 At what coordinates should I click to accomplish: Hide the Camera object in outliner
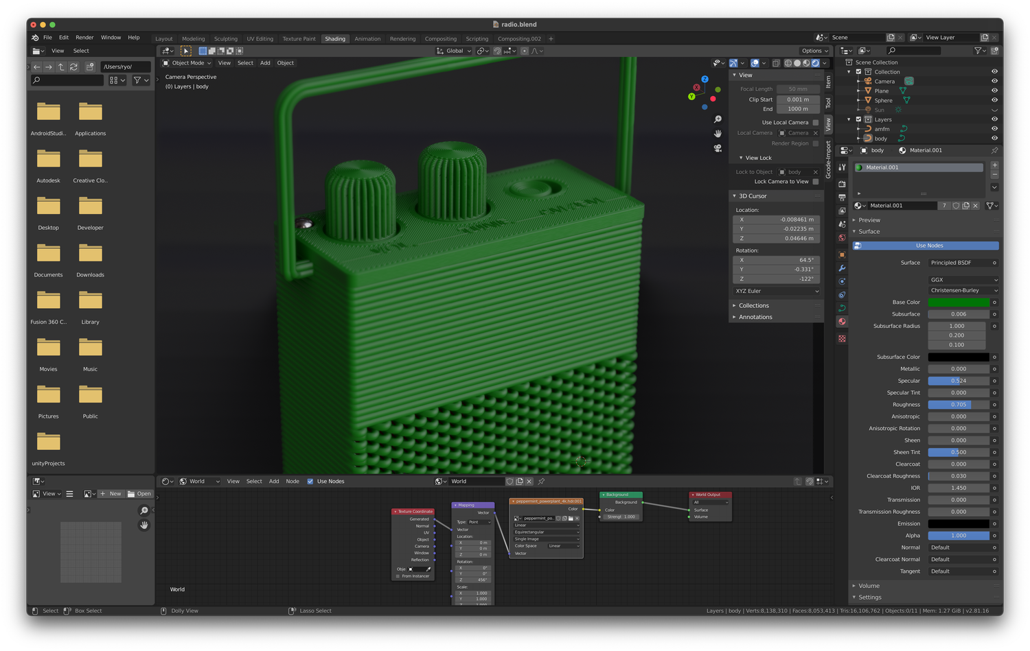[994, 81]
